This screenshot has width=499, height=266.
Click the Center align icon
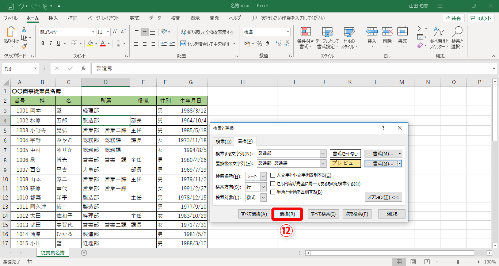(x=145, y=43)
